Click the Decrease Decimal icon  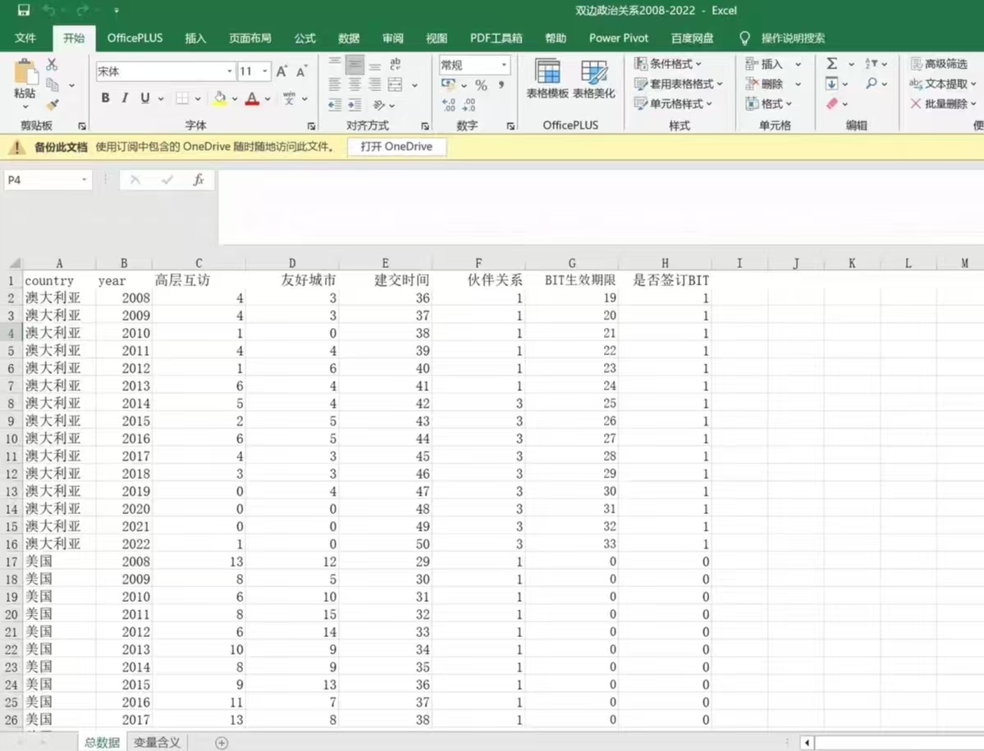469,105
